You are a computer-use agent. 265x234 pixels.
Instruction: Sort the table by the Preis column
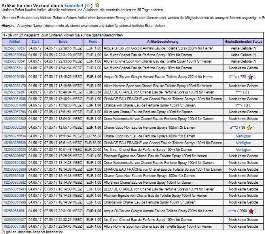(x=93, y=42)
